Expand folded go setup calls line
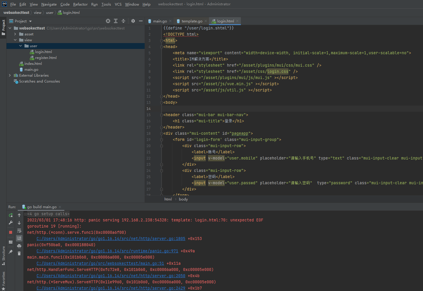 coord(25,214)
